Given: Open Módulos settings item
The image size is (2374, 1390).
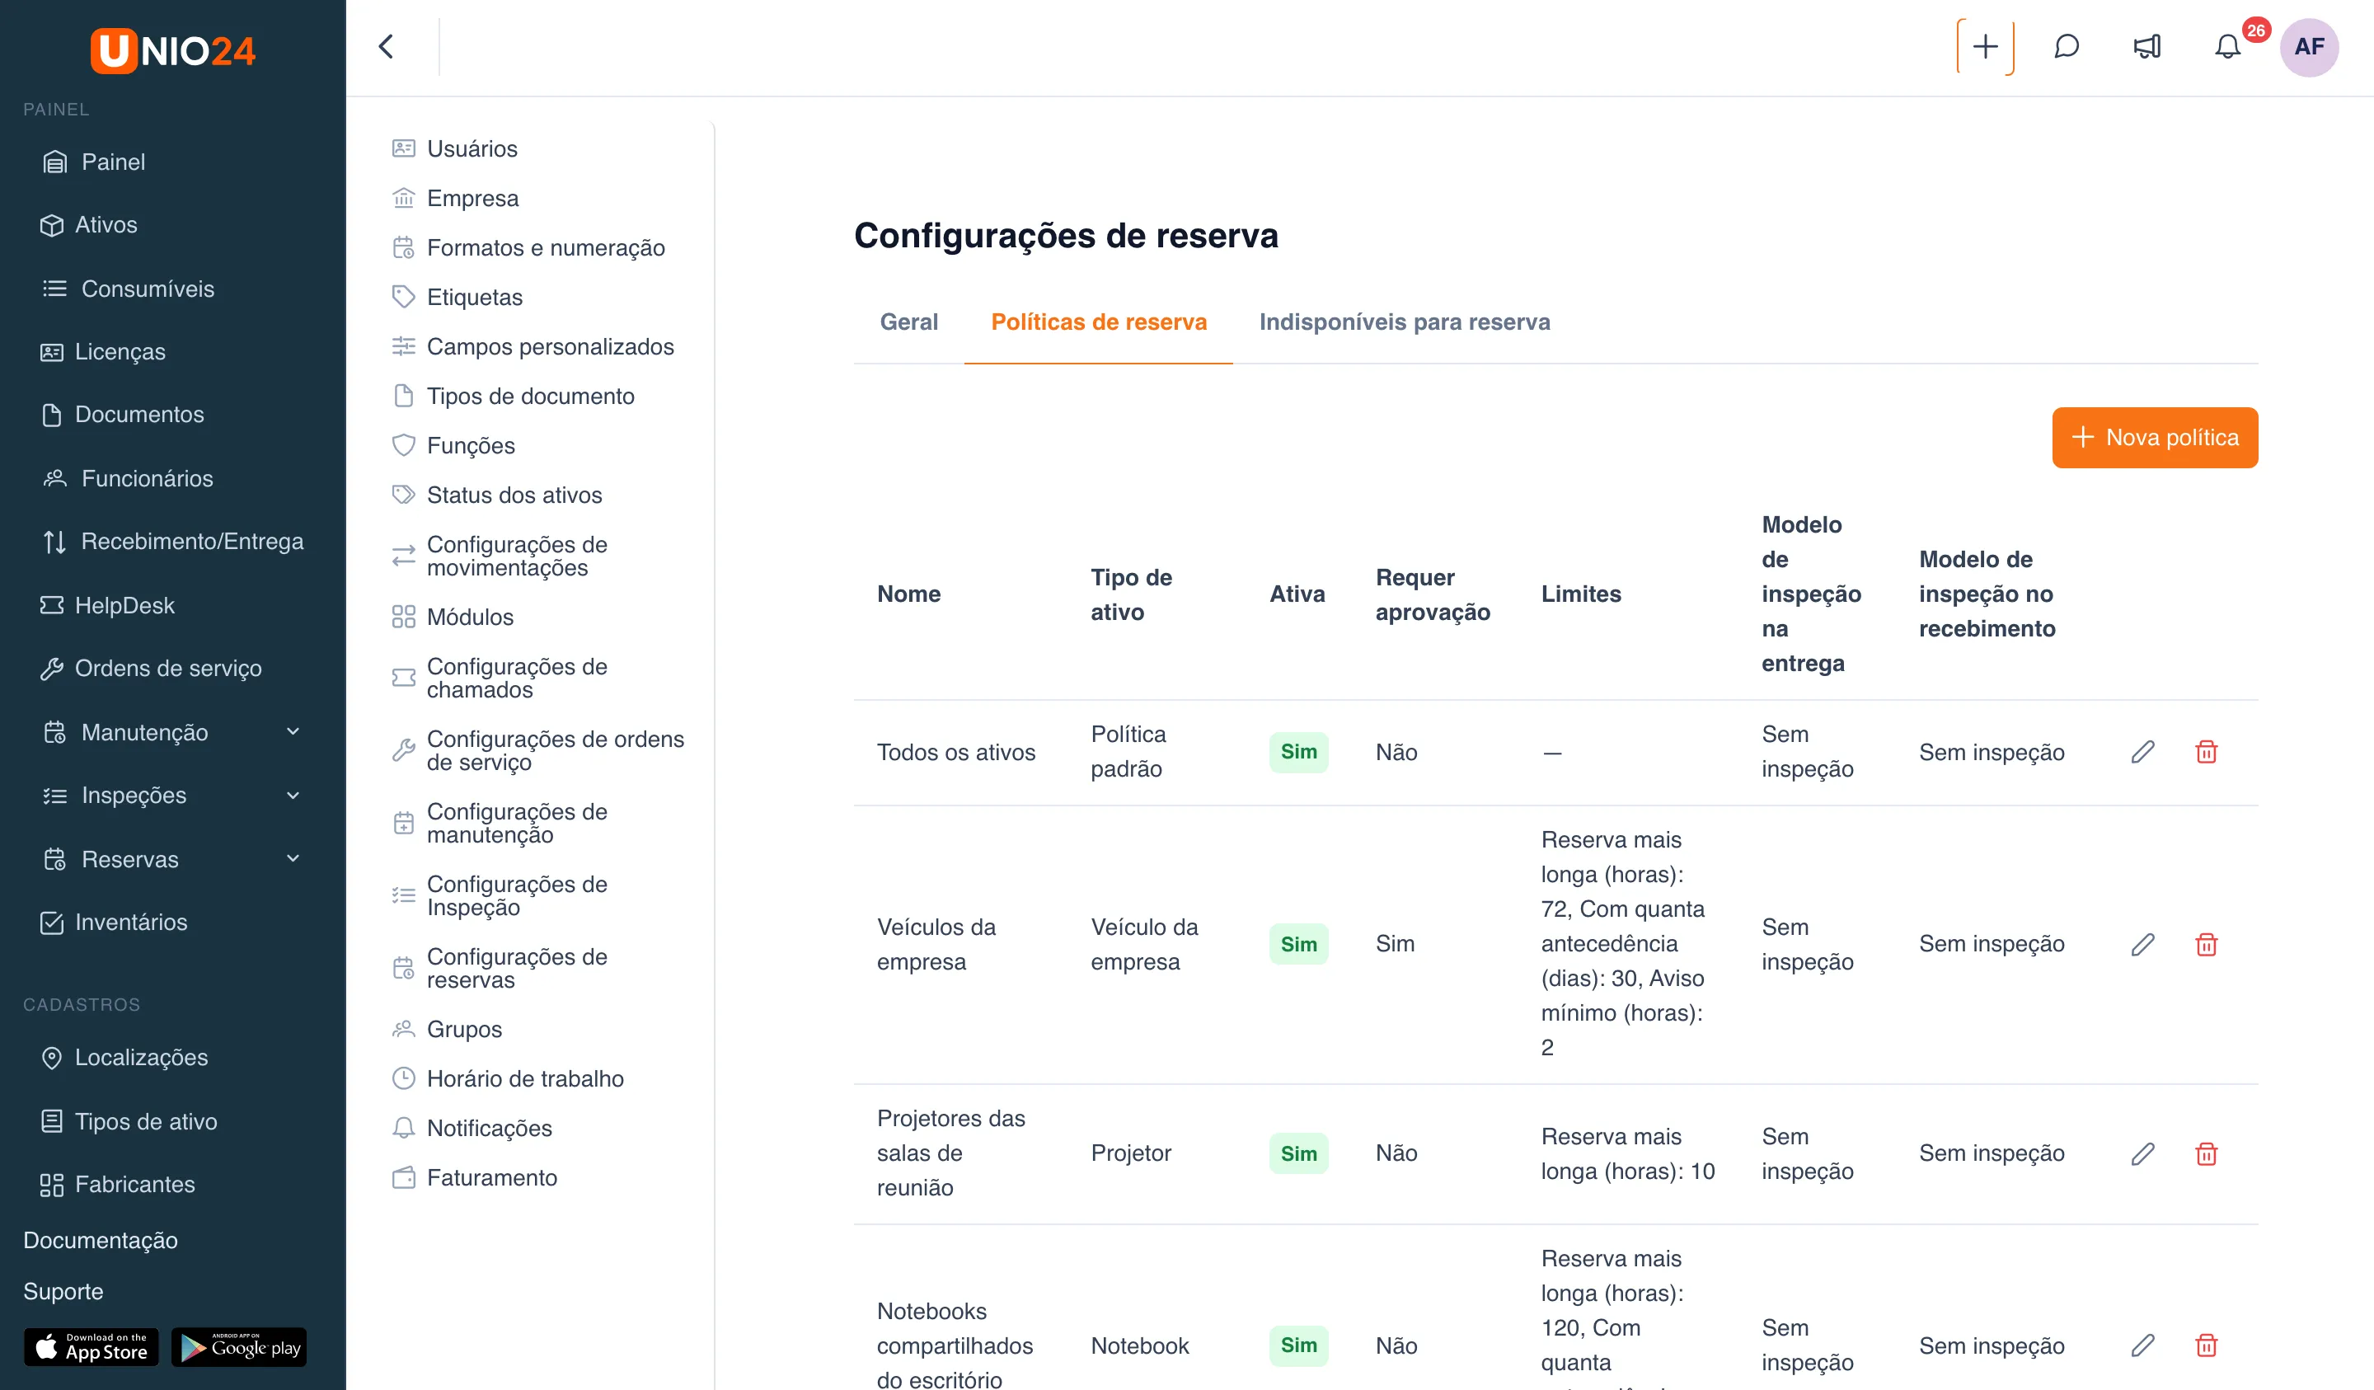Looking at the screenshot, I should pos(470,617).
